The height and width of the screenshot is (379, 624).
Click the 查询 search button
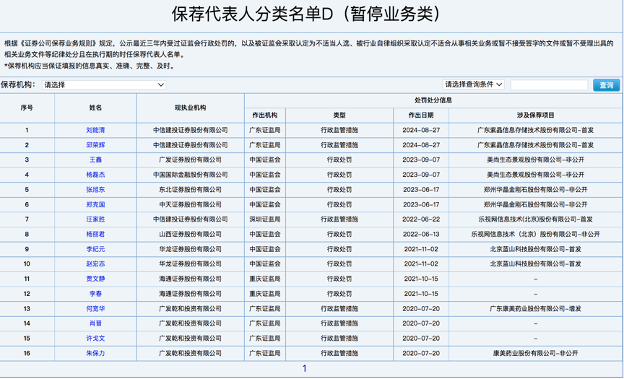pyautogui.click(x=606, y=84)
